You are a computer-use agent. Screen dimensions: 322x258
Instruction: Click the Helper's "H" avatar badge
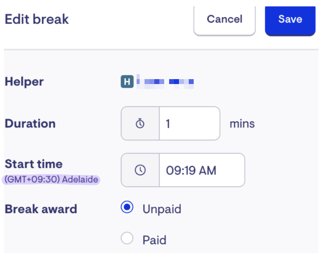pos(127,82)
